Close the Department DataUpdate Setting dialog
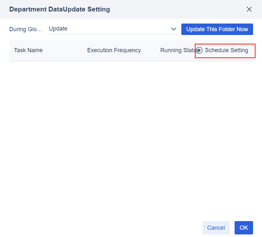 point(249,9)
